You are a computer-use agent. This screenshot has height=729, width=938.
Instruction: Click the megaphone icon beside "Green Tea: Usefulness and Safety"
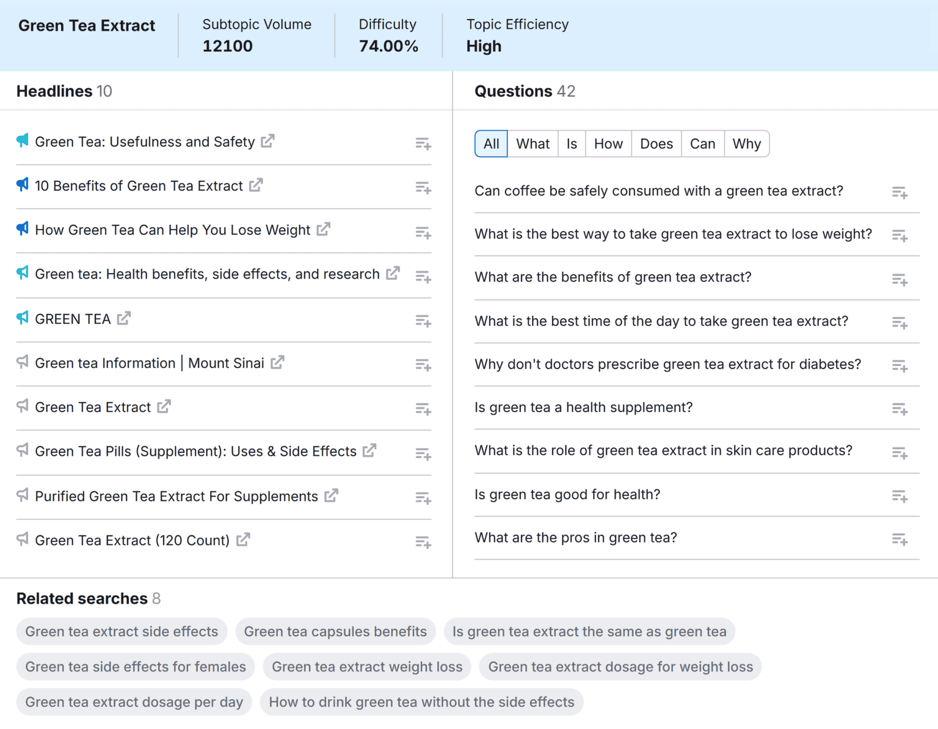click(22, 141)
